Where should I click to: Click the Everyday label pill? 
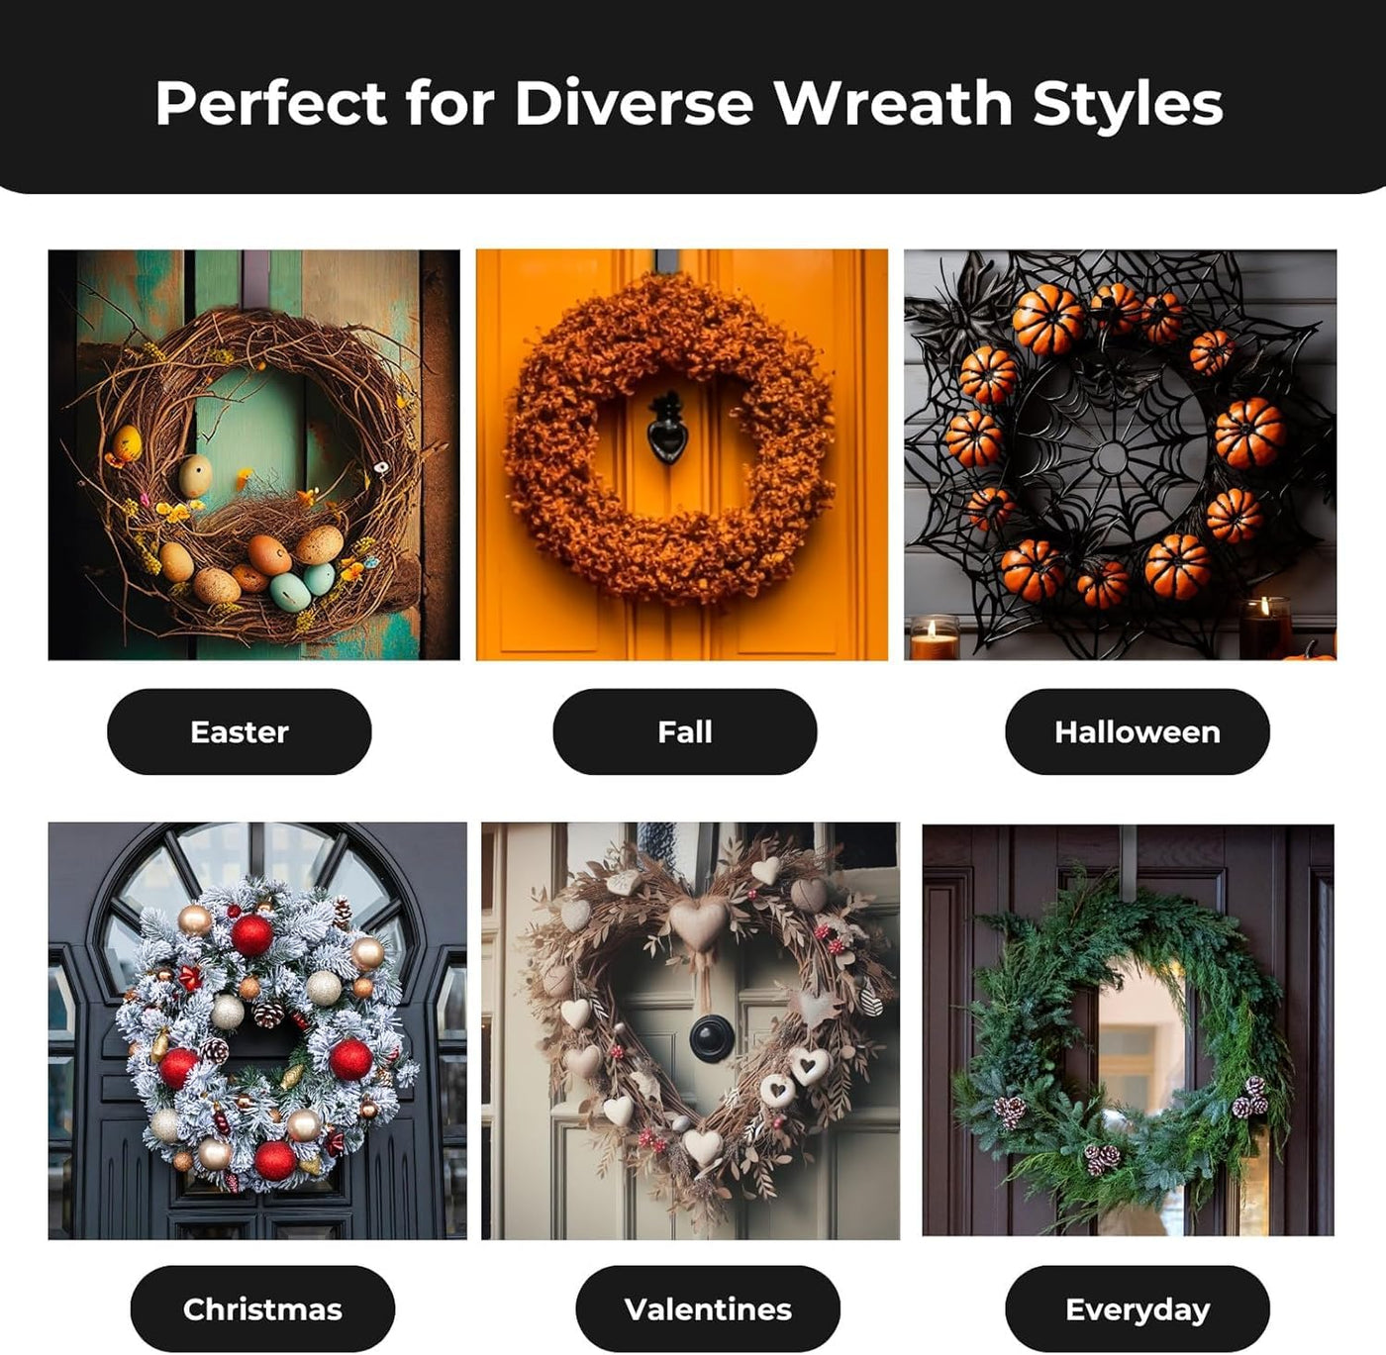click(x=1137, y=1308)
